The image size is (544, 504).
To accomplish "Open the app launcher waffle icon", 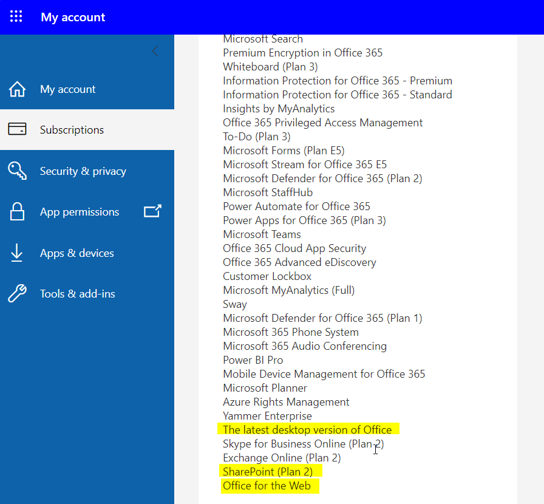I will [x=16, y=16].
